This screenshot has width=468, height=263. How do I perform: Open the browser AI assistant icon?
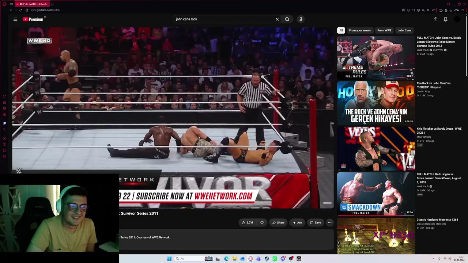pyautogui.click(x=457, y=10)
